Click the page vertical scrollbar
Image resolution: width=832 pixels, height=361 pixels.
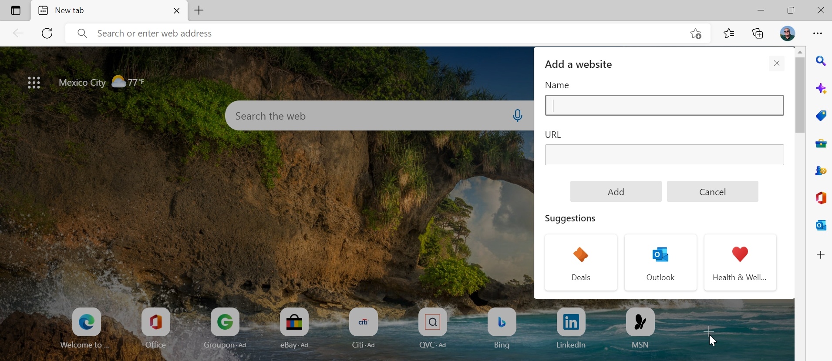coord(800,96)
